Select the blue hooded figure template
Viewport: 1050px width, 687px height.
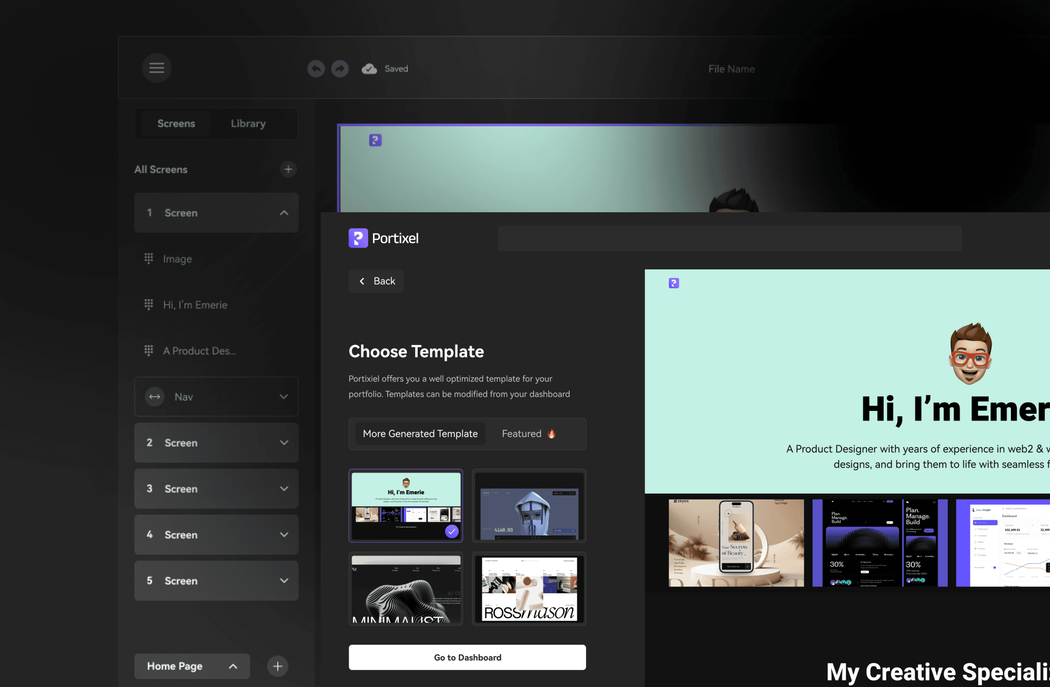coord(529,505)
